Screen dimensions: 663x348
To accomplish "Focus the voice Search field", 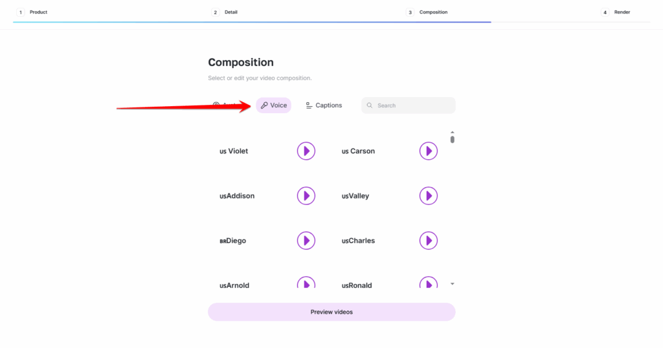I will click(409, 105).
